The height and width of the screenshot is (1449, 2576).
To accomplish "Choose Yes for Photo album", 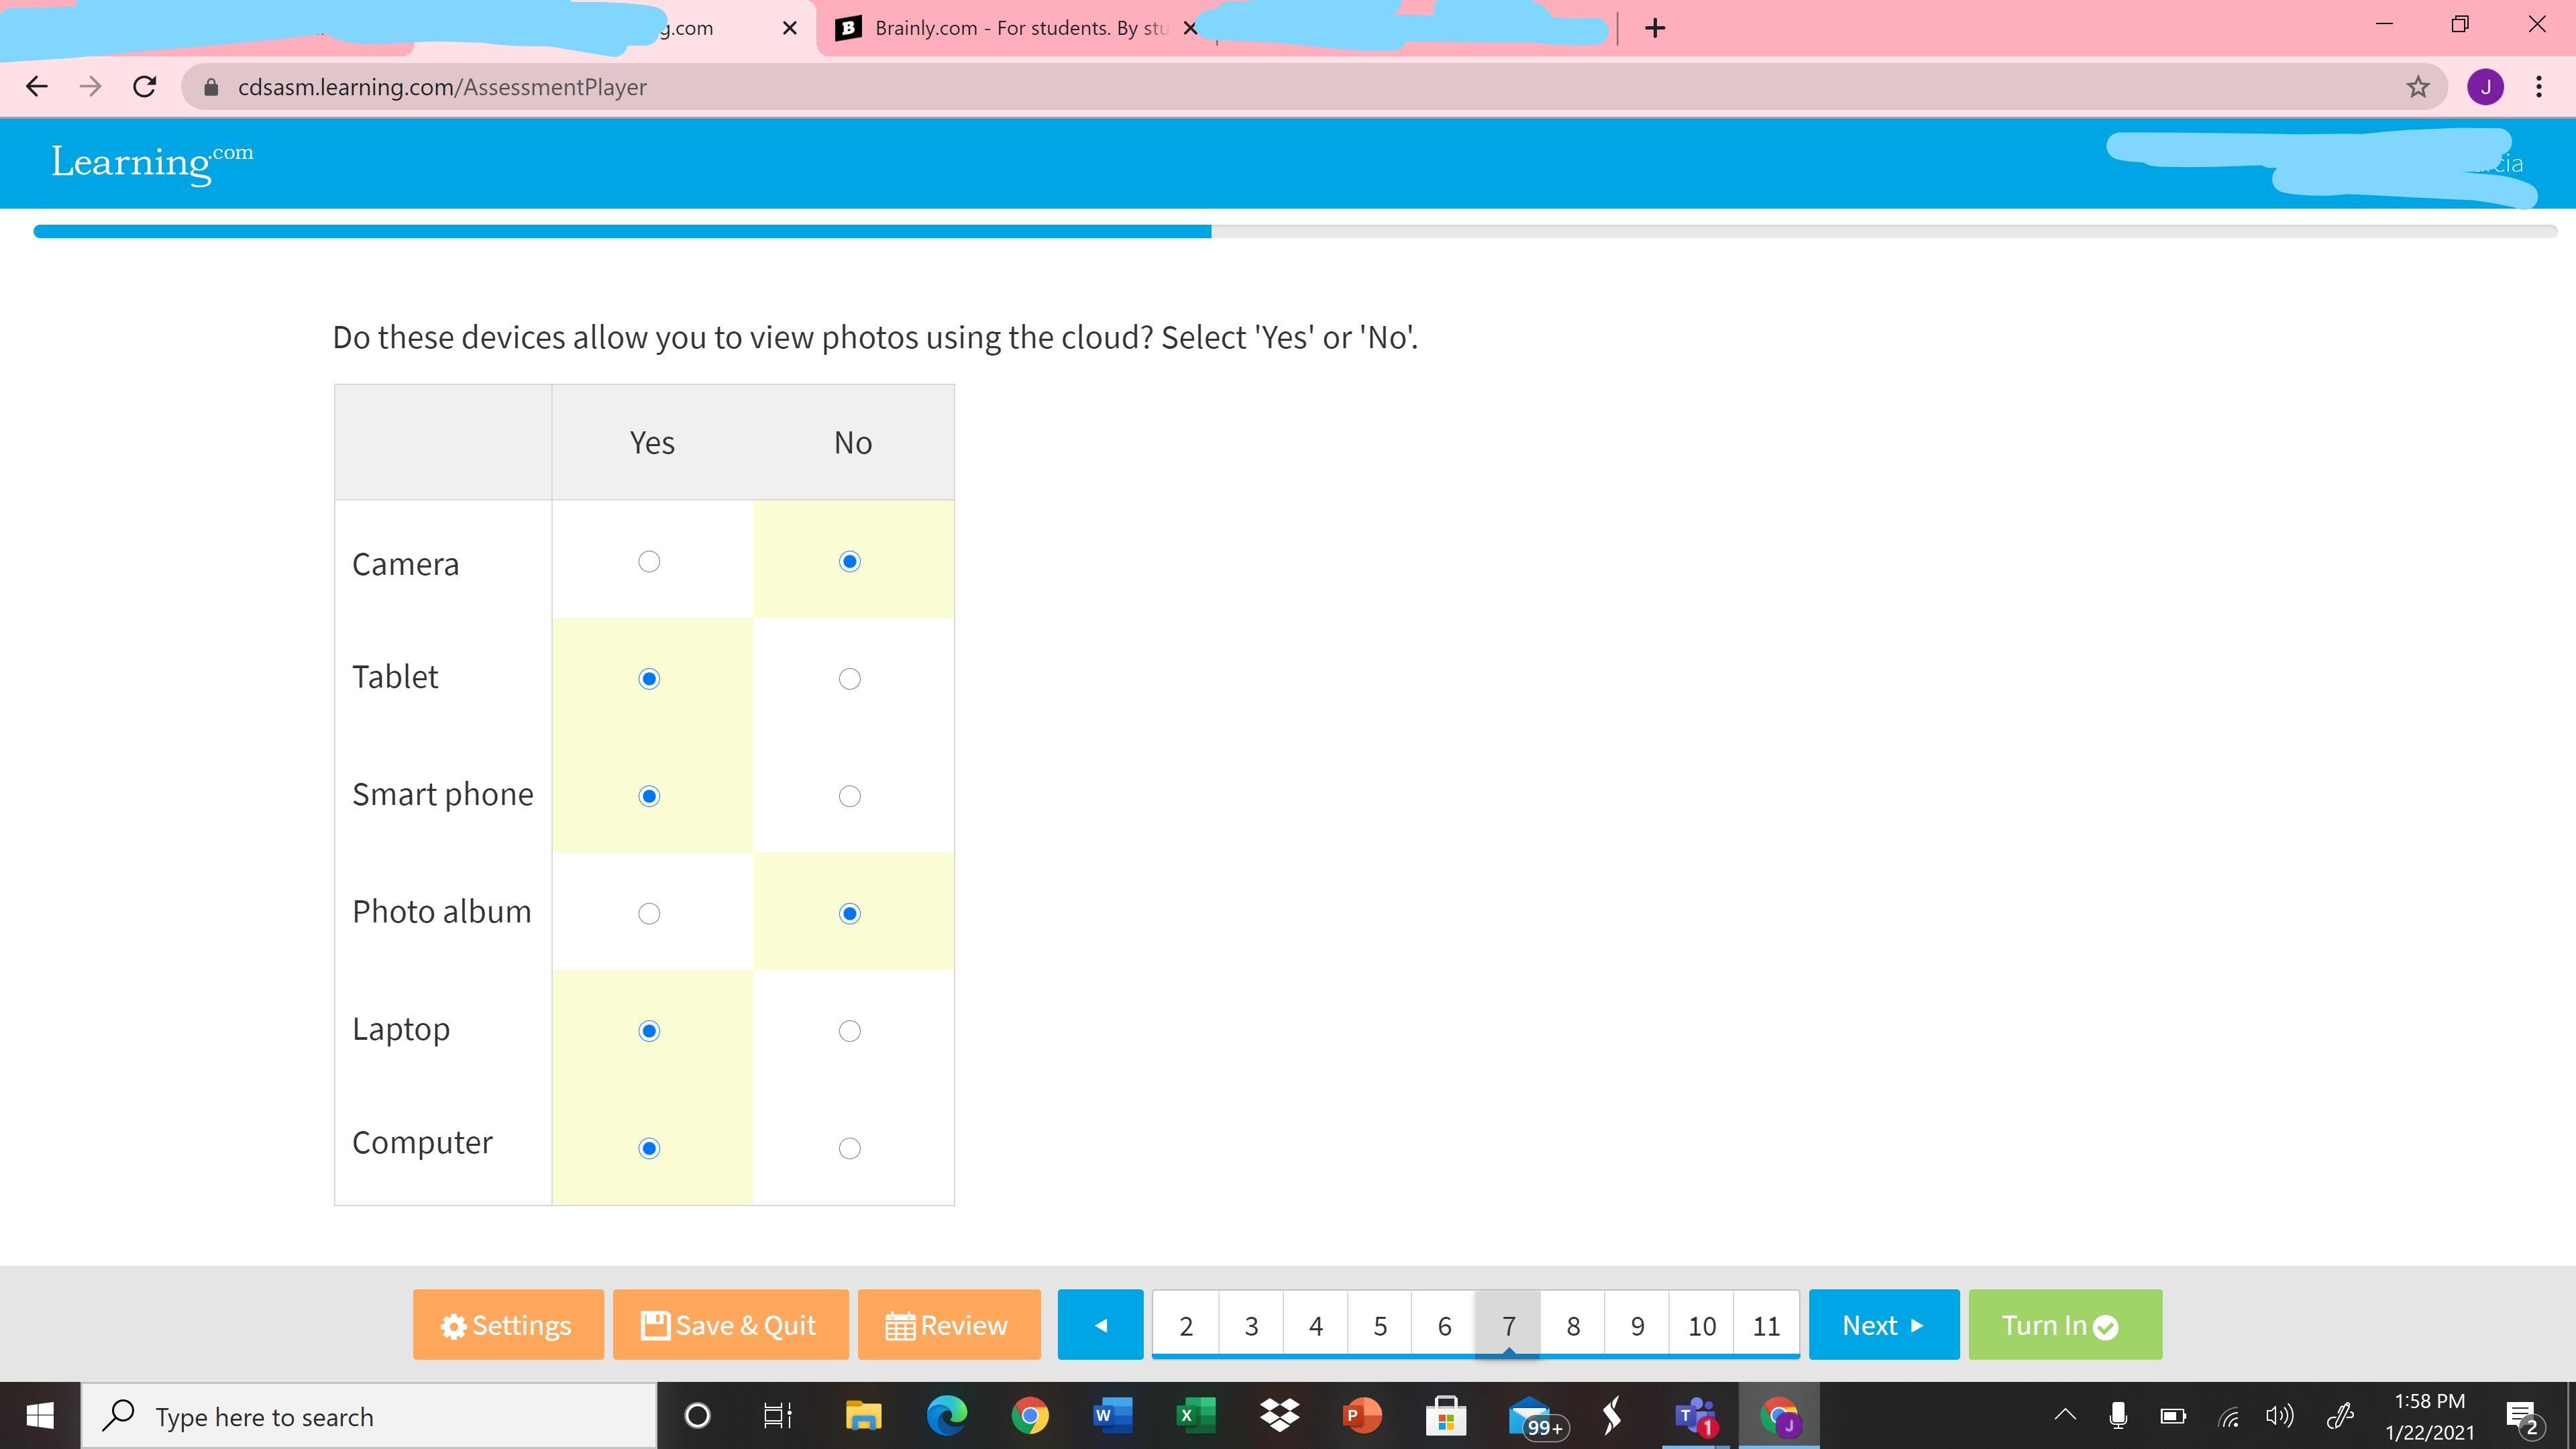I will pos(649,914).
